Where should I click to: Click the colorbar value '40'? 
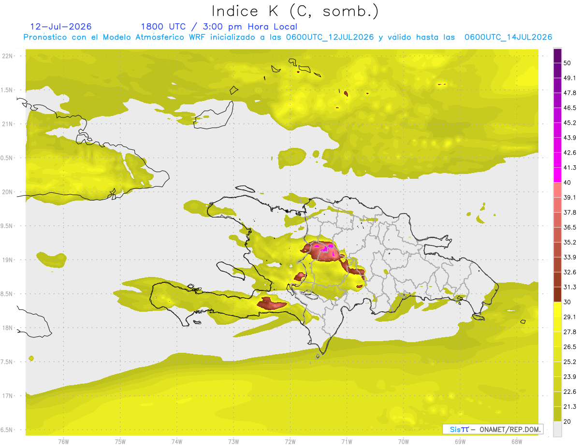567,183
